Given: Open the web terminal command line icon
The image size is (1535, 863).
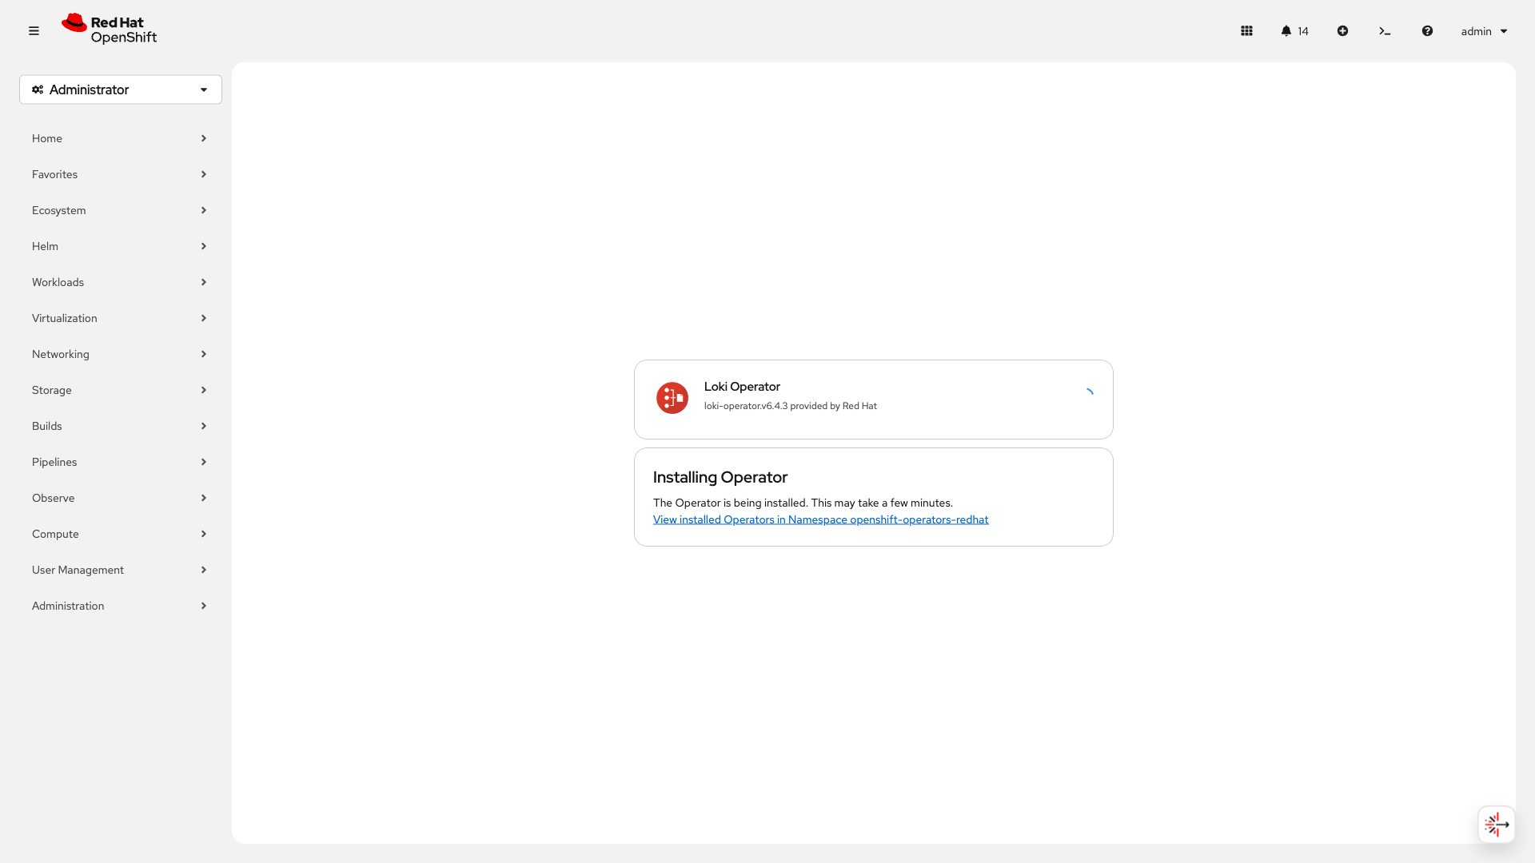Looking at the screenshot, I should point(1385,31).
